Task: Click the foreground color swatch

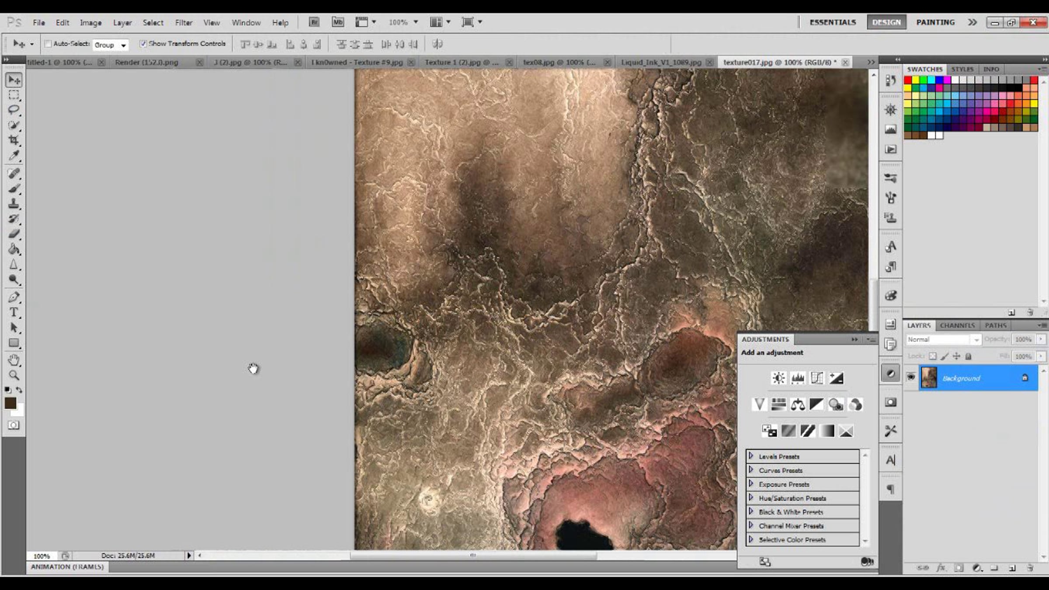Action: 10,403
